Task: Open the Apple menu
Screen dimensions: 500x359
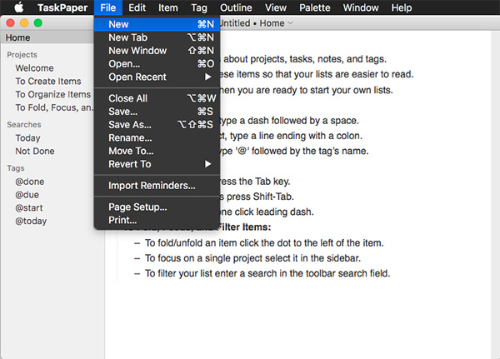Action: (19, 7)
